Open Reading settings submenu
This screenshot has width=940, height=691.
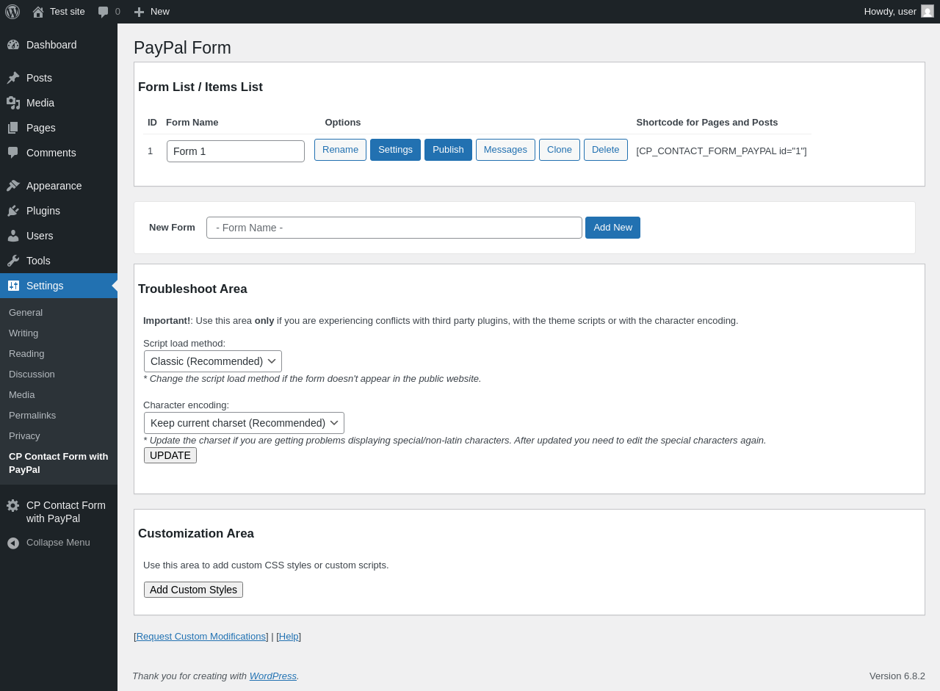point(26,354)
